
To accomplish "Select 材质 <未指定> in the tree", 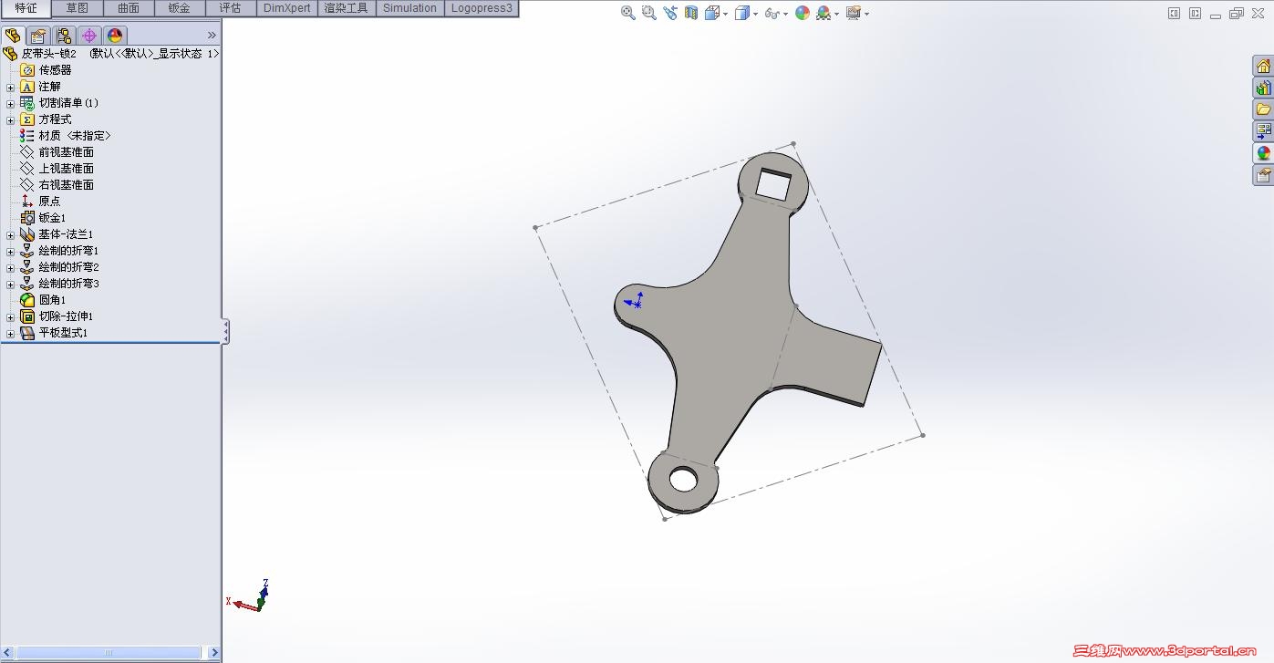I will [x=66, y=136].
